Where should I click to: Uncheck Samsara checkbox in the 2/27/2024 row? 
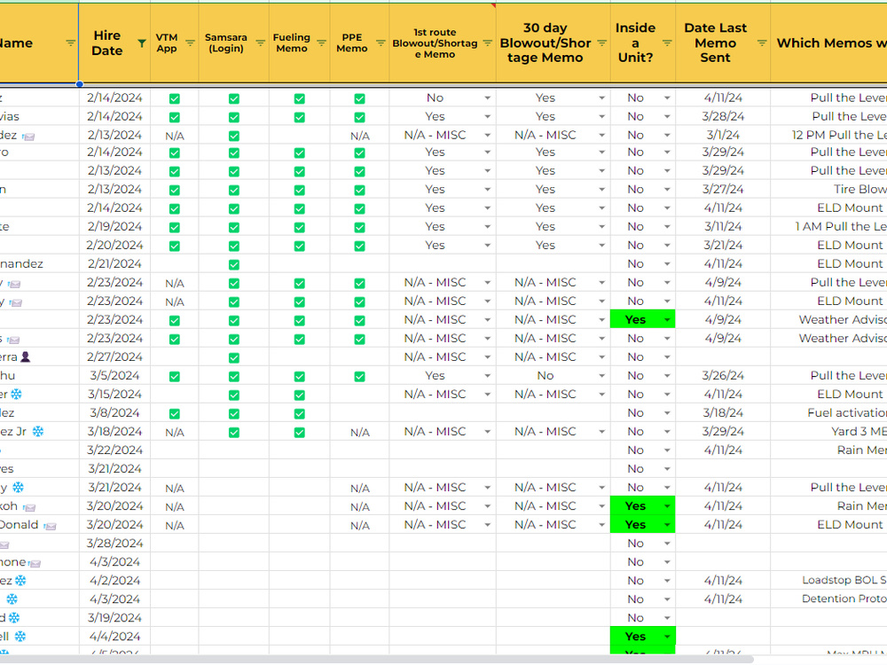click(x=233, y=358)
